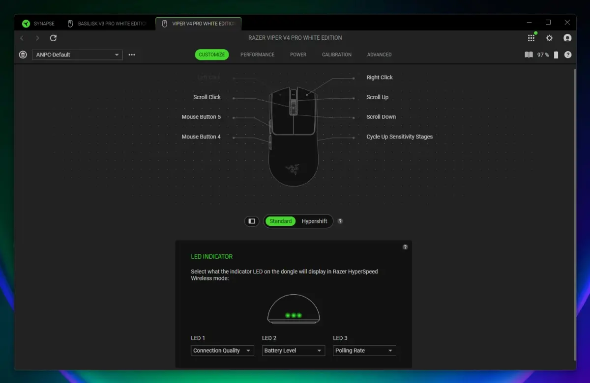Select the Scroll Click assignment
Image resolution: width=590 pixels, height=383 pixels.
[207, 97]
